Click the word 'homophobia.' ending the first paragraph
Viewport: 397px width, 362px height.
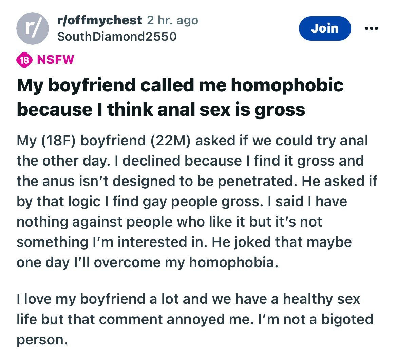(233, 262)
